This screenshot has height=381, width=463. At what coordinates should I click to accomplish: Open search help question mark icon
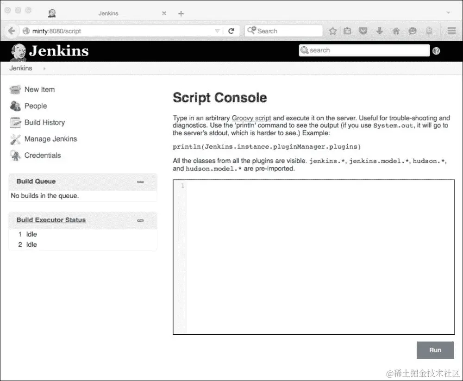(x=436, y=51)
